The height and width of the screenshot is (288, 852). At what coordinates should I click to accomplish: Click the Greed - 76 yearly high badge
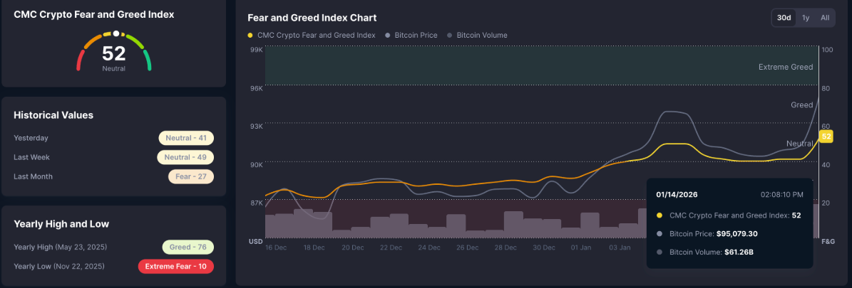[188, 247]
